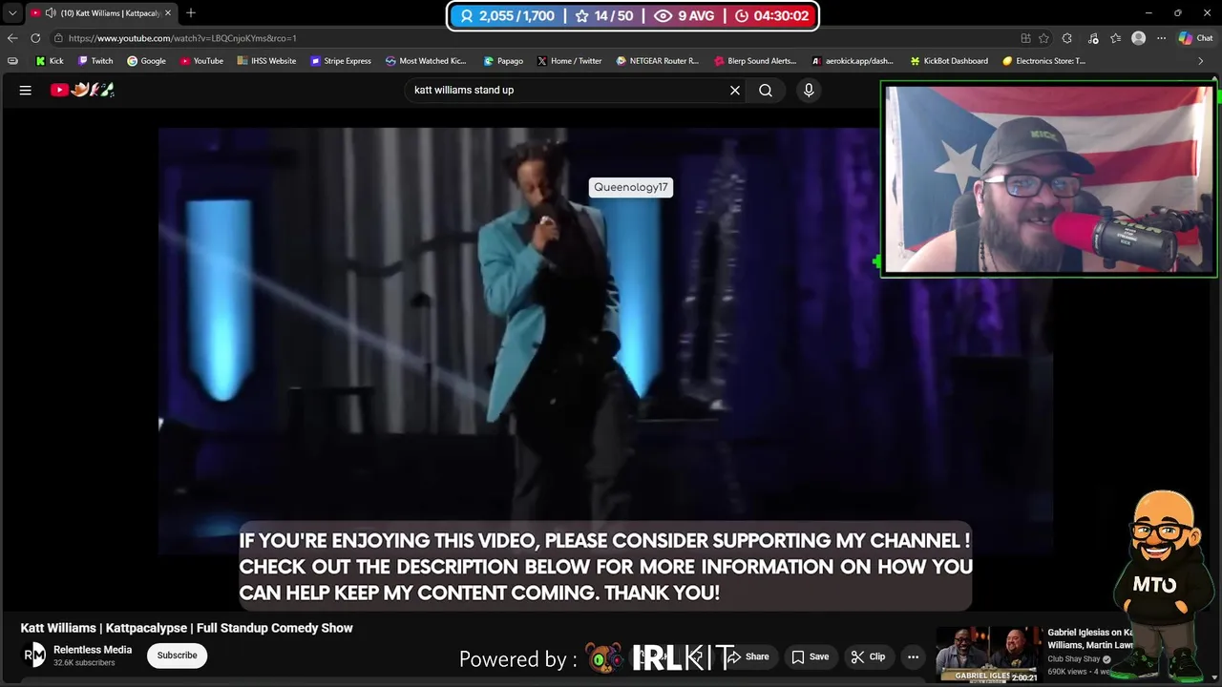
Task: Open the browser profile avatar
Action: (x=1138, y=38)
